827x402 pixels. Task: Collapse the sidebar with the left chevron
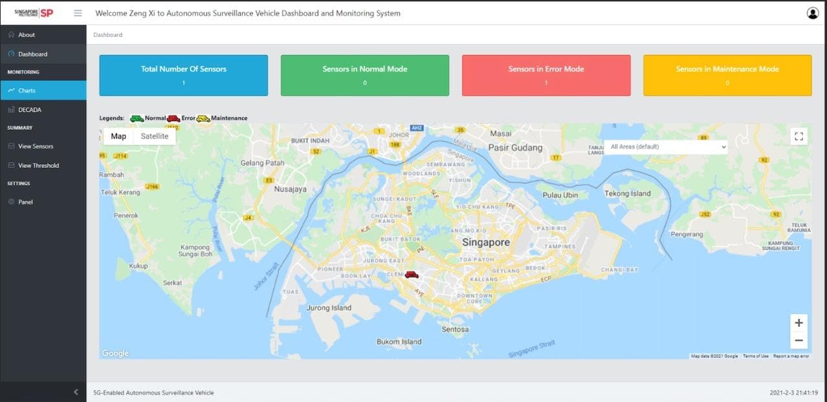[x=76, y=392]
